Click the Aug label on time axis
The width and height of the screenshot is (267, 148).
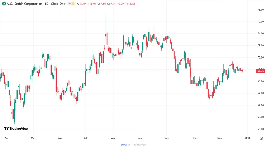coord(113,138)
